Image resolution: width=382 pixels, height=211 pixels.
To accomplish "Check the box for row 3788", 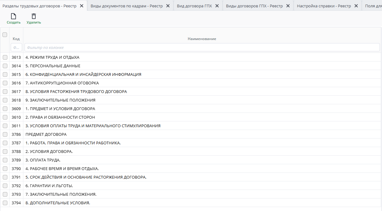I will click(x=5, y=151).
